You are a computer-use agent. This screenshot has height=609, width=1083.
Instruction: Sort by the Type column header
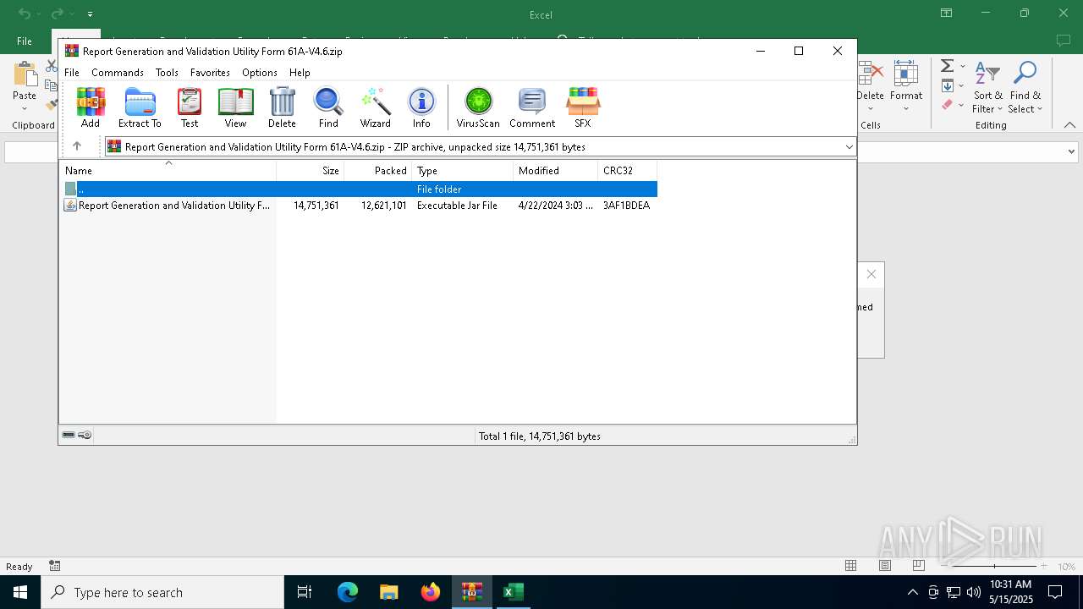coord(463,171)
